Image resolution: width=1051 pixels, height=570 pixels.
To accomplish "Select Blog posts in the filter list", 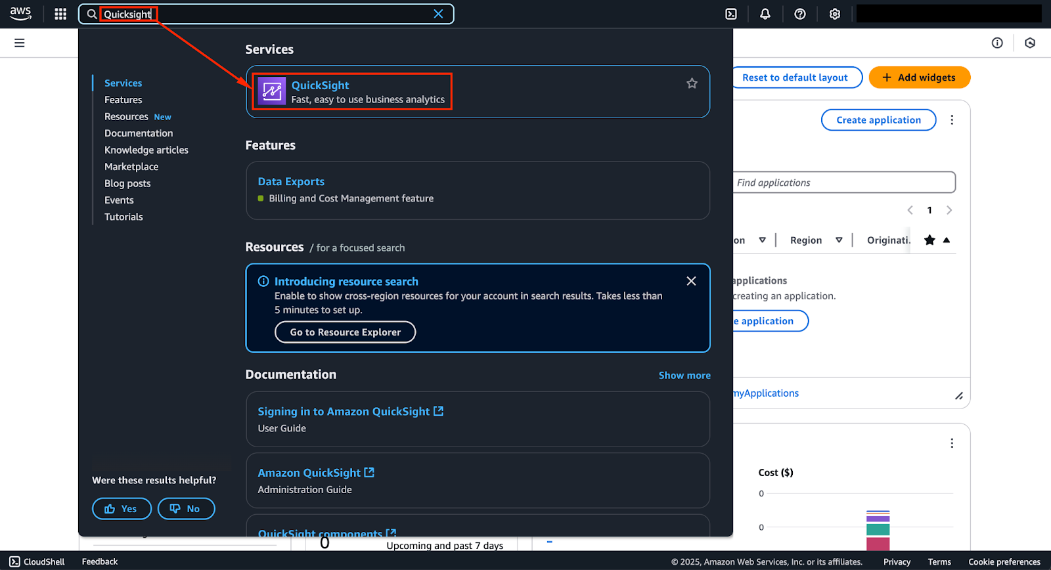I will (x=127, y=184).
